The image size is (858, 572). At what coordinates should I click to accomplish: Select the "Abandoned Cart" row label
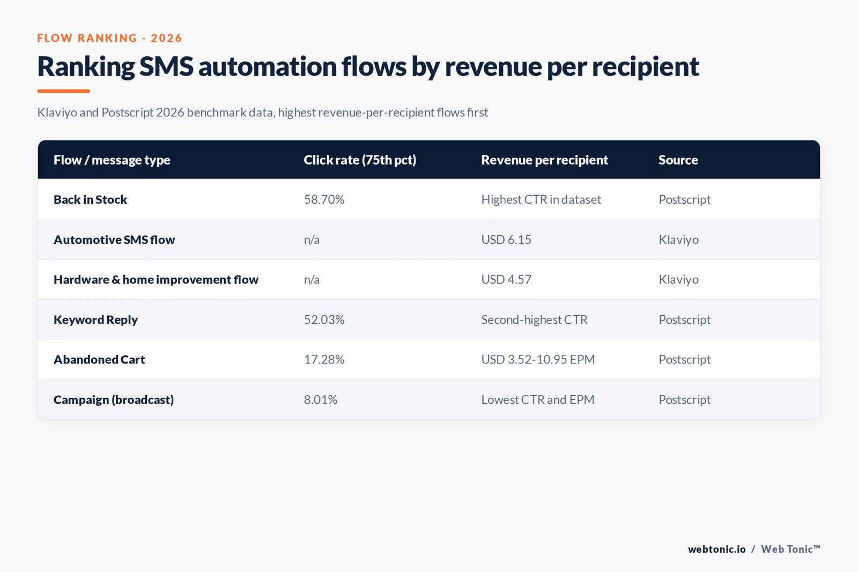[99, 359]
